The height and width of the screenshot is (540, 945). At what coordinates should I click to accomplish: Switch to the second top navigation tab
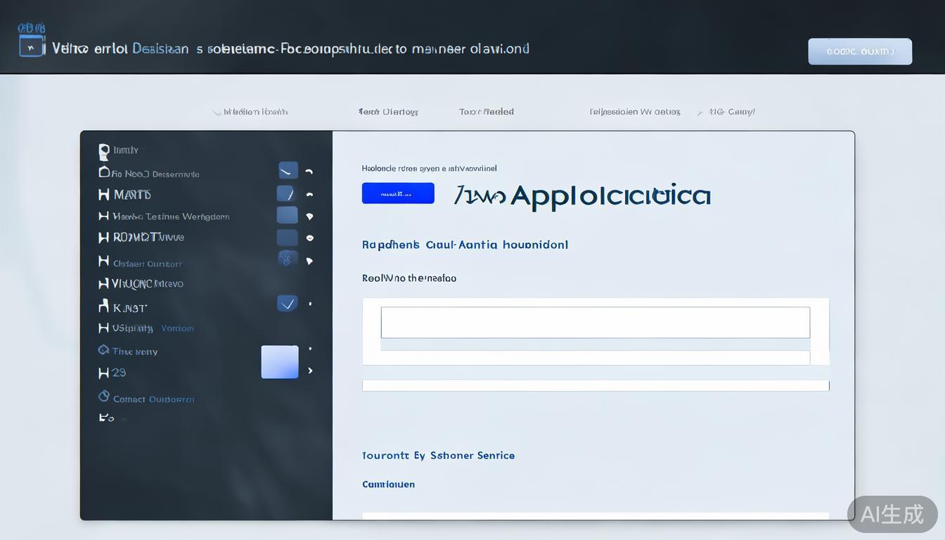coord(388,112)
